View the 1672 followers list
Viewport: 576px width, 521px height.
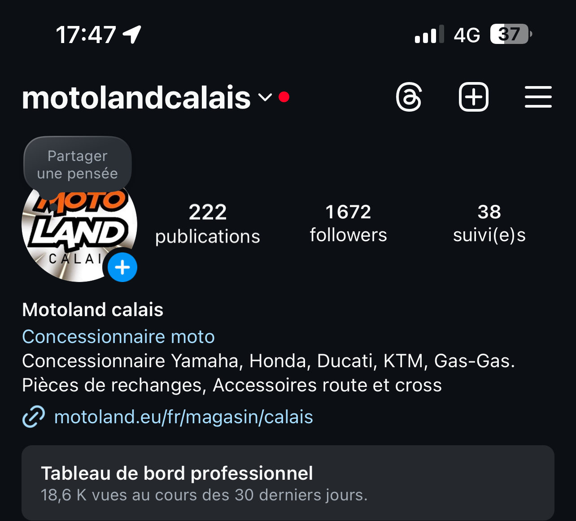[x=349, y=223]
